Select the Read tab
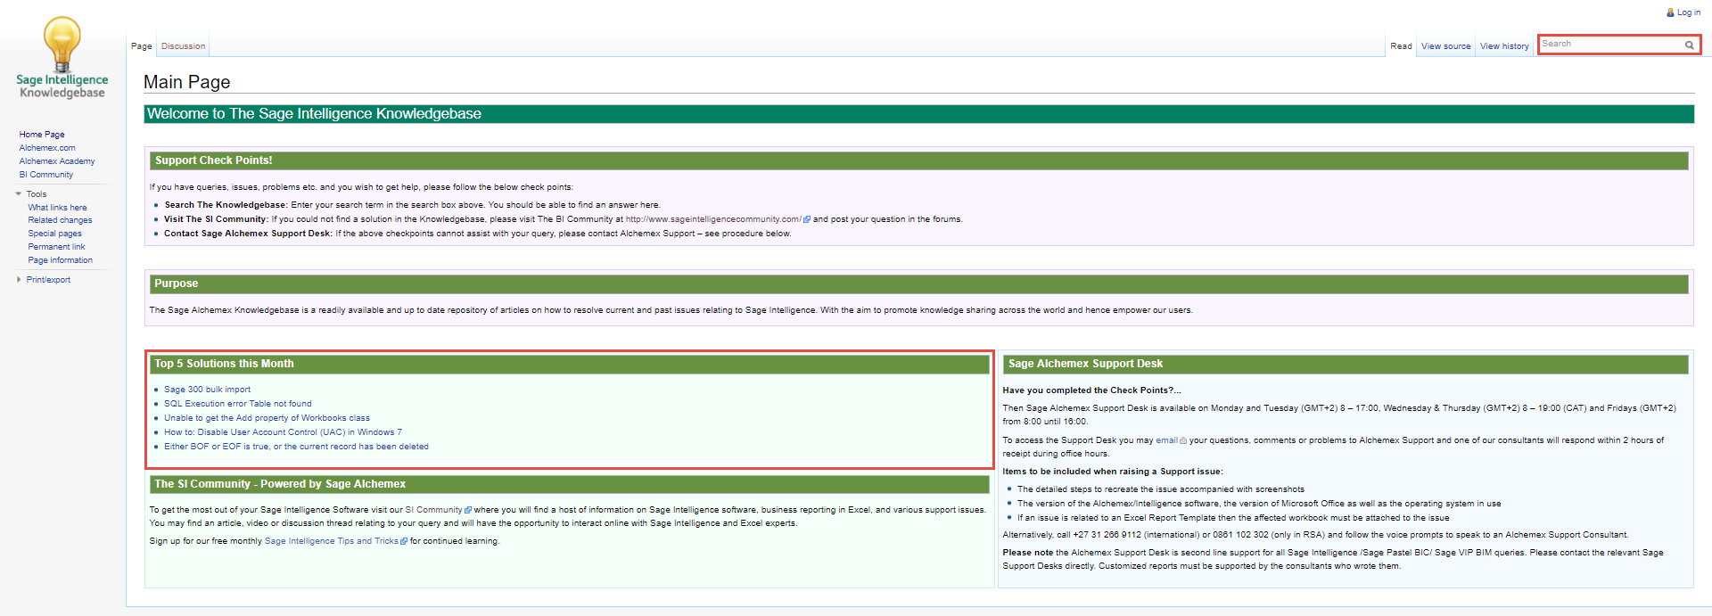This screenshot has height=616, width=1712. pos(1401,46)
